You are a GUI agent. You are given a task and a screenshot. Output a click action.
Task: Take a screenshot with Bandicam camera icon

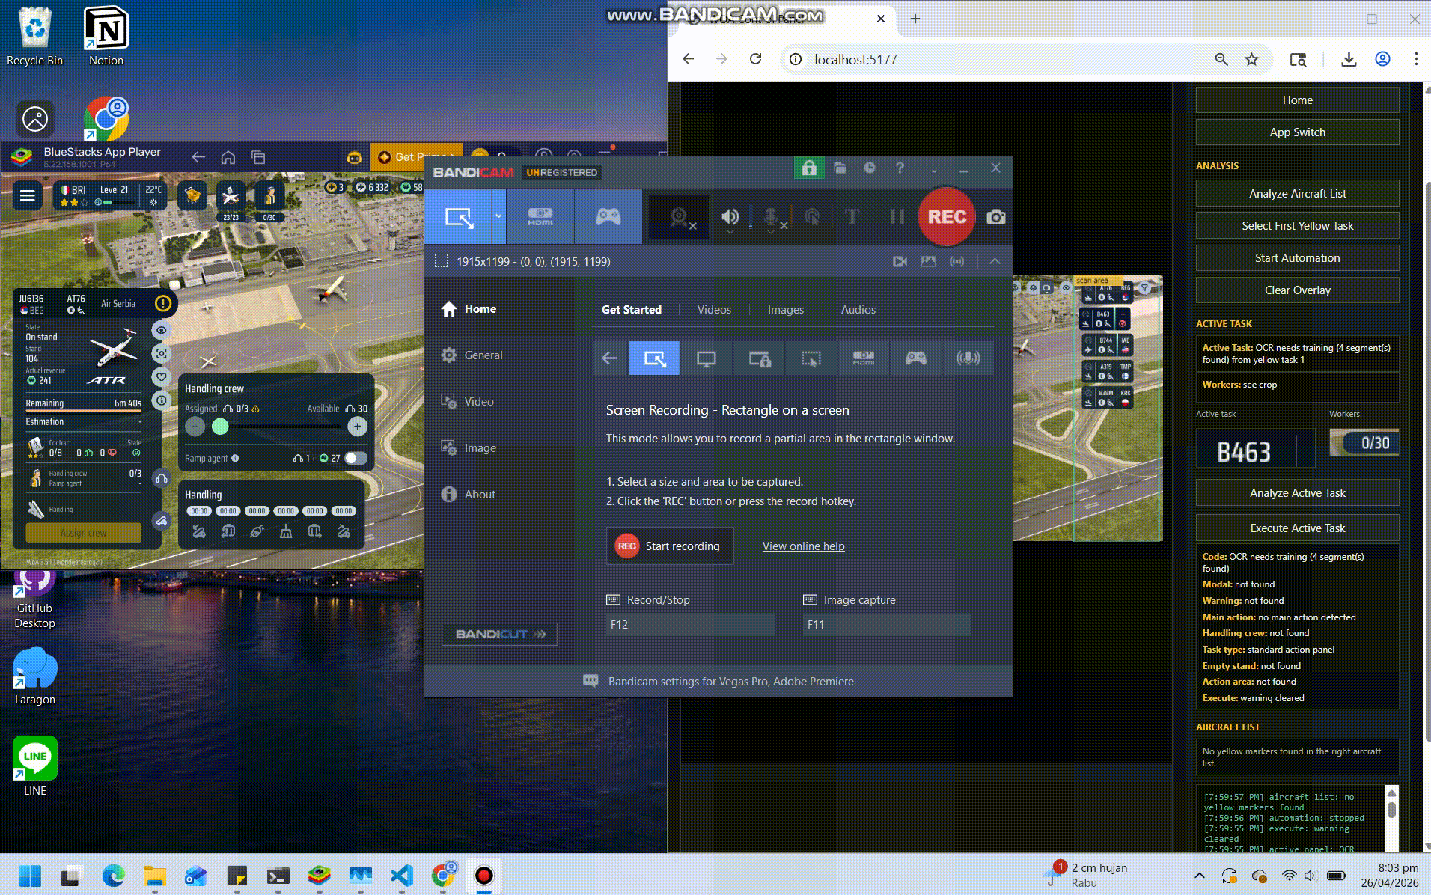(995, 217)
